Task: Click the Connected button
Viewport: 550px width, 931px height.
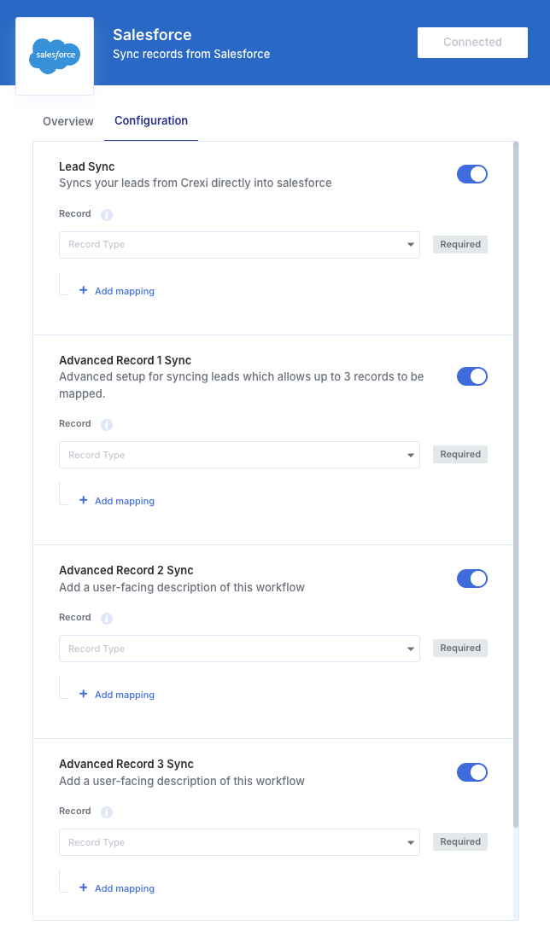Action: [x=472, y=42]
